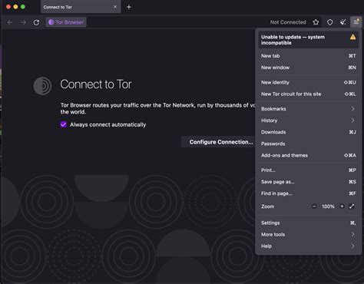364x284 pixels.
Task: Reload the page using the refresh icon
Action: coord(36,22)
